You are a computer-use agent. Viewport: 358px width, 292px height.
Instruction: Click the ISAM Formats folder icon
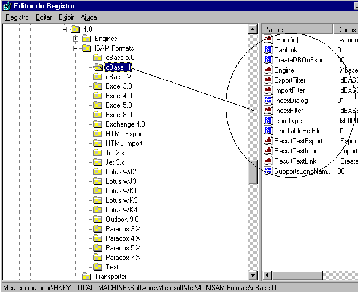tap(87, 48)
